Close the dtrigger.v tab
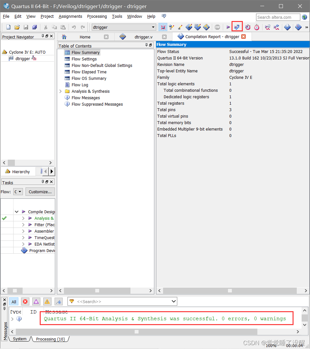This screenshot has height=349, width=310. click(x=164, y=37)
